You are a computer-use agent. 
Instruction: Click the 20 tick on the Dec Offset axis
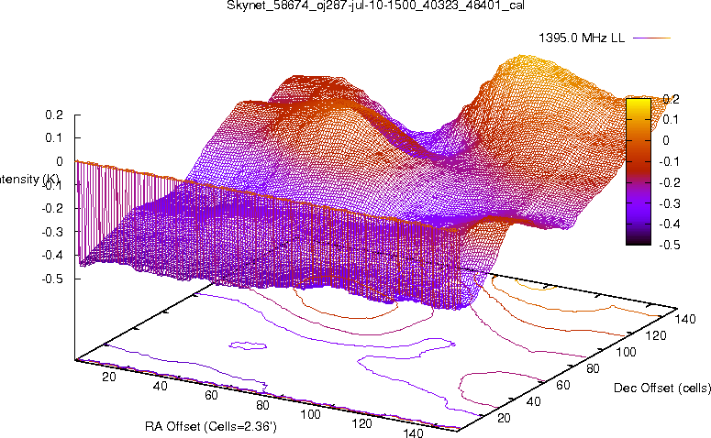click(504, 418)
